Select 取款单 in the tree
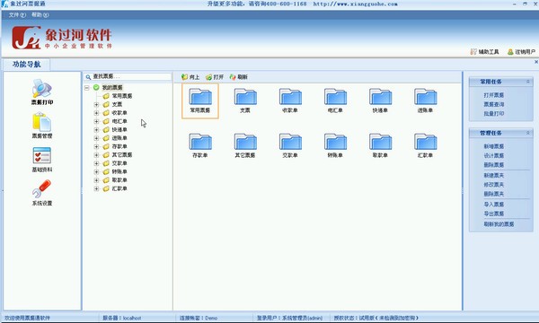 (119, 180)
